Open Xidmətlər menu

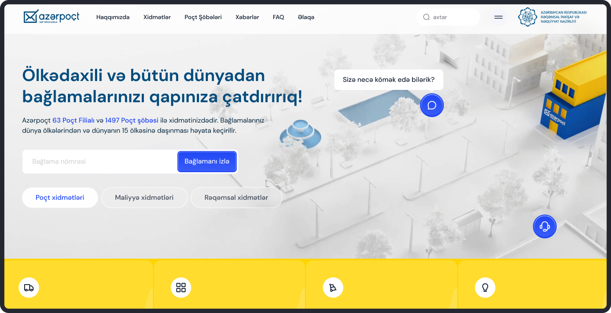pyautogui.click(x=157, y=17)
